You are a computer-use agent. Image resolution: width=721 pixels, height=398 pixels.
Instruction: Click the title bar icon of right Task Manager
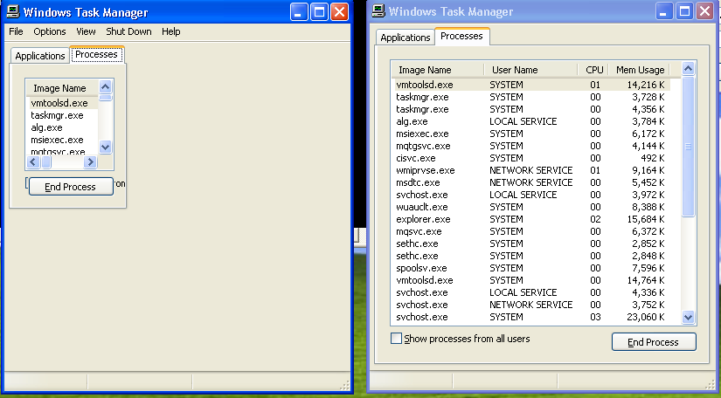pyautogui.click(x=378, y=11)
